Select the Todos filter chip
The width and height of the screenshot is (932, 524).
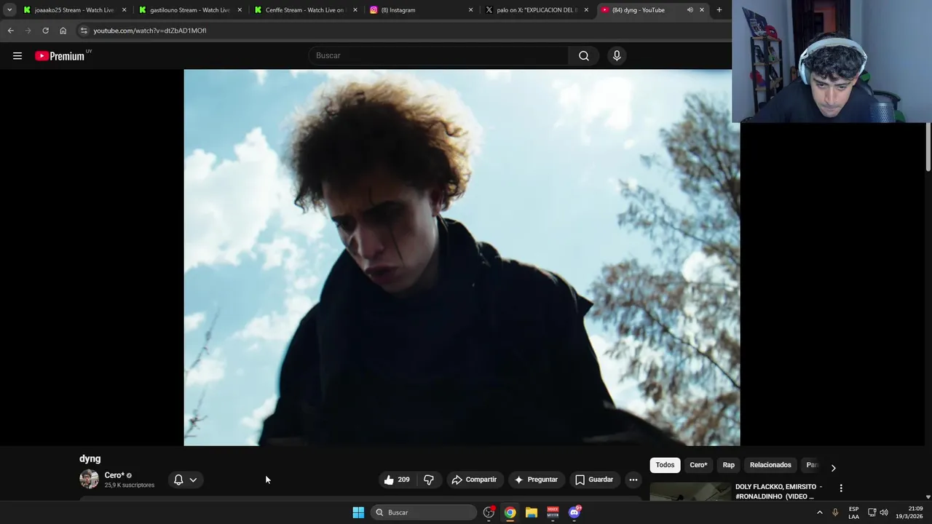pyautogui.click(x=665, y=465)
